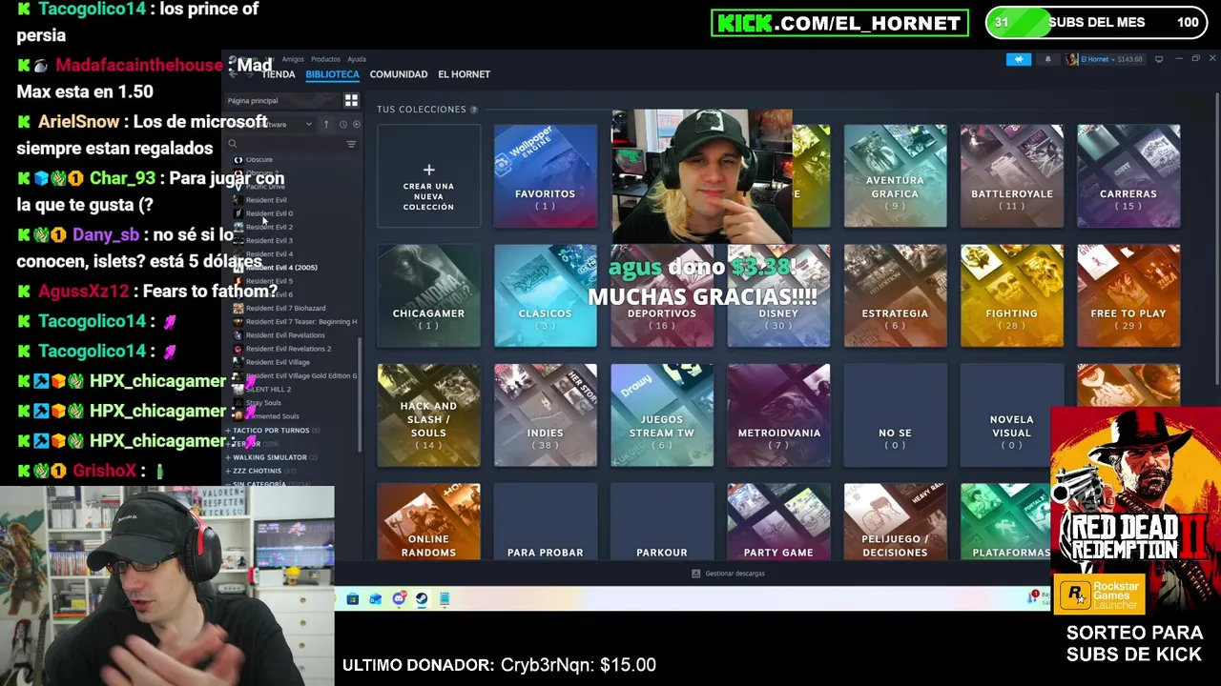Click the recent activity clock icon
Screen dimensions: 1221x686
342,124
